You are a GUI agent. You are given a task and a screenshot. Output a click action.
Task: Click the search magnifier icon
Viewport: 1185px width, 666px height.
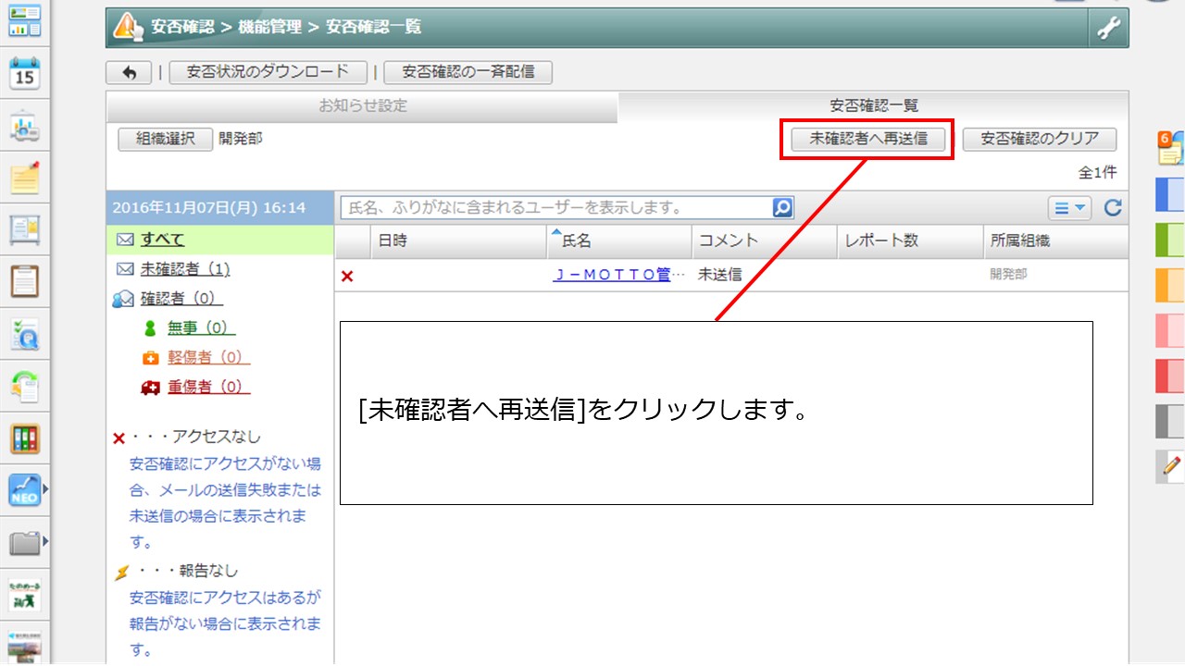coord(782,208)
